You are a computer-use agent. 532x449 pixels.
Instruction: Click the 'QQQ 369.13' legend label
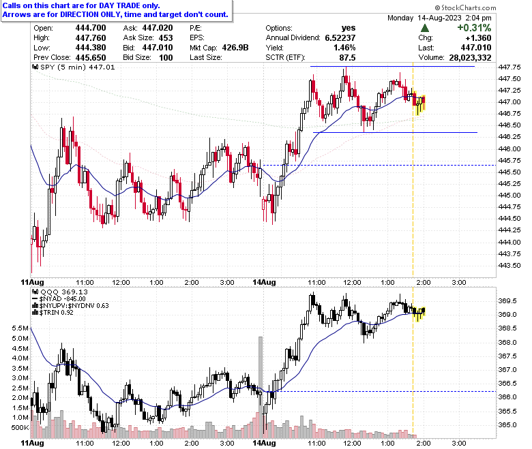tap(64, 292)
